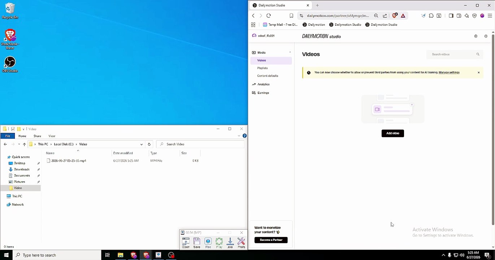
Task: Focus the Search videos field
Action: (455, 54)
